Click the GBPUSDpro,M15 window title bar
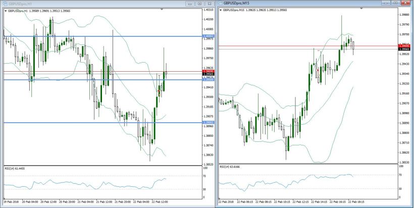Screen dimensions: 414x208 click(303, 3)
